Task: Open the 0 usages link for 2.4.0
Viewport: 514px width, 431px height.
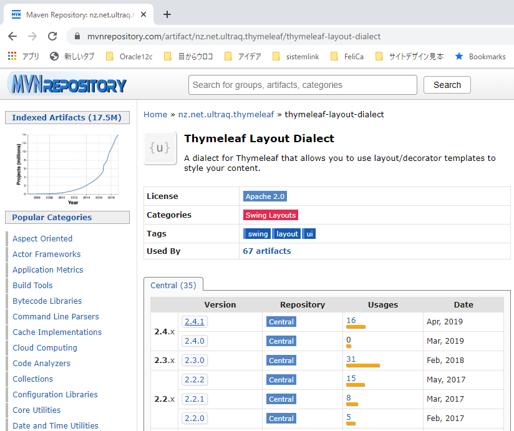Action: pyautogui.click(x=349, y=339)
